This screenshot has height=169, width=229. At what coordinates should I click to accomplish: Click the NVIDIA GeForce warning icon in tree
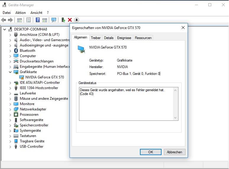(x=22, y=77)
